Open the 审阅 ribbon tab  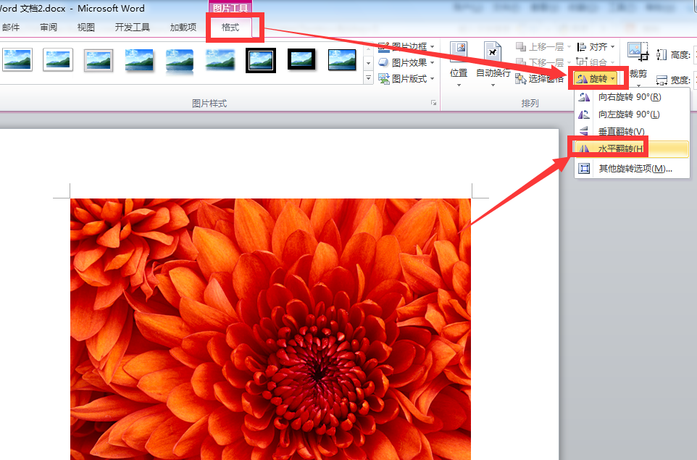[49, 28]
